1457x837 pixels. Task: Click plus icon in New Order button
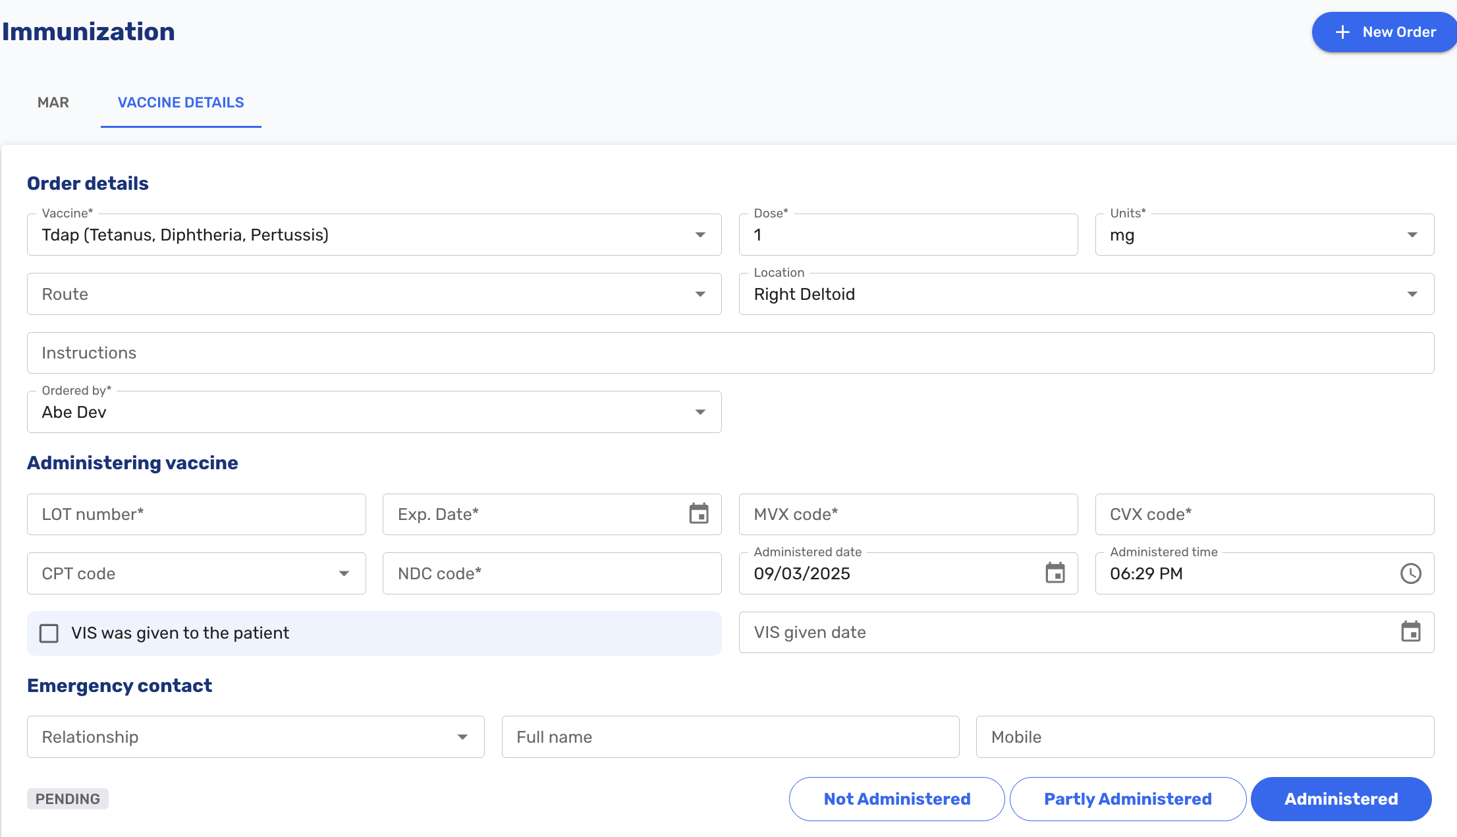coord(1342,32)
